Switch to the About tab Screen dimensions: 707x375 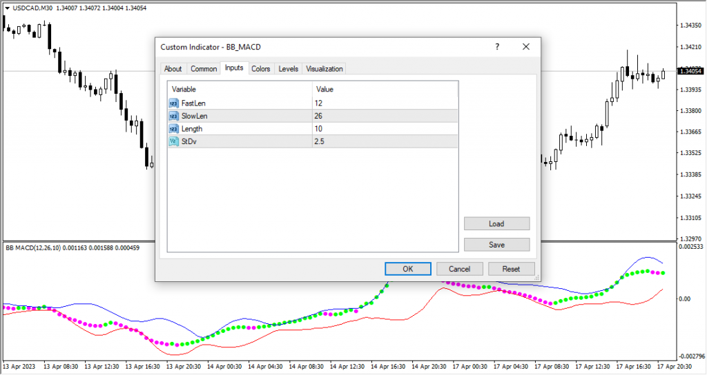tap(173, 69)
